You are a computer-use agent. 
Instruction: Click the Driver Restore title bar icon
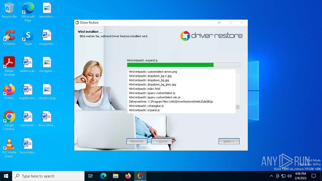(77, 23)
